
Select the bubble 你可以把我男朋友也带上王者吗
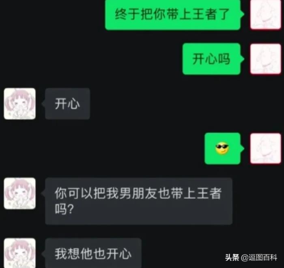tap(139, 201)
